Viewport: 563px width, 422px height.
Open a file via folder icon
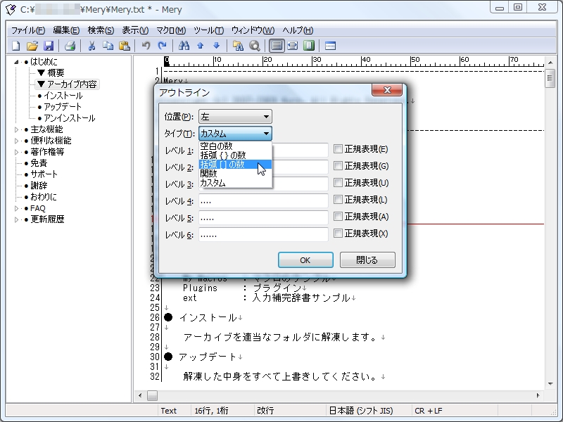pyautogui.click(x=32, y=46)
